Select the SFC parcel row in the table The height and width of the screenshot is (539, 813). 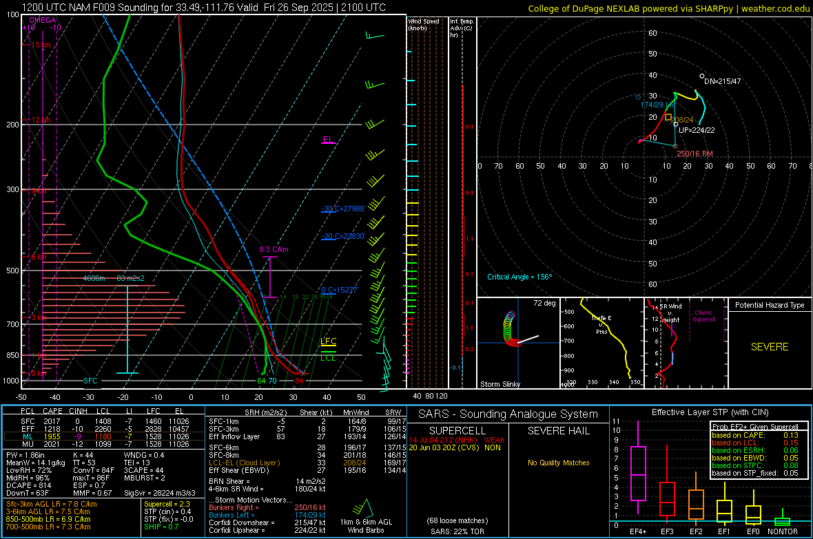(104, 421)
